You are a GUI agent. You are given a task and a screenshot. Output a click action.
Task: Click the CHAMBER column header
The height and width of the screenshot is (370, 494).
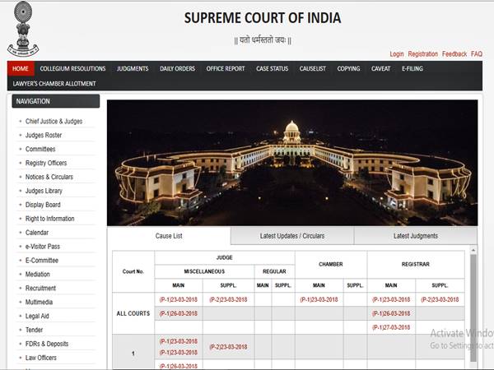331,264
